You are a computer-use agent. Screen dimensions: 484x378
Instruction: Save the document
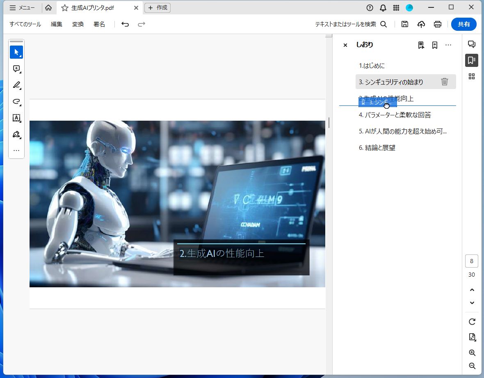(404, 24)
